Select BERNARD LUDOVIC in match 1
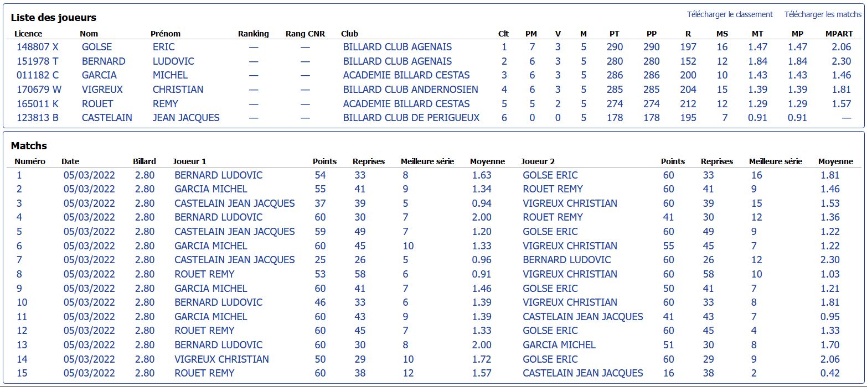 [x=219, y=175]
